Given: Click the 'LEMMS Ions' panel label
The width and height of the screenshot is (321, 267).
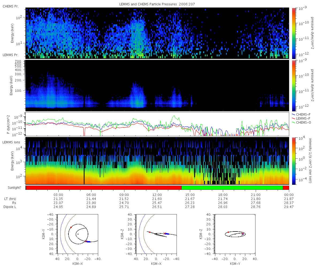Looking at the screenshot, I should tap(11, 142).
